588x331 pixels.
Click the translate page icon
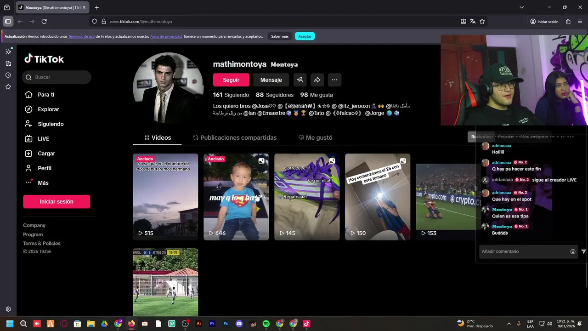[473, 22]
